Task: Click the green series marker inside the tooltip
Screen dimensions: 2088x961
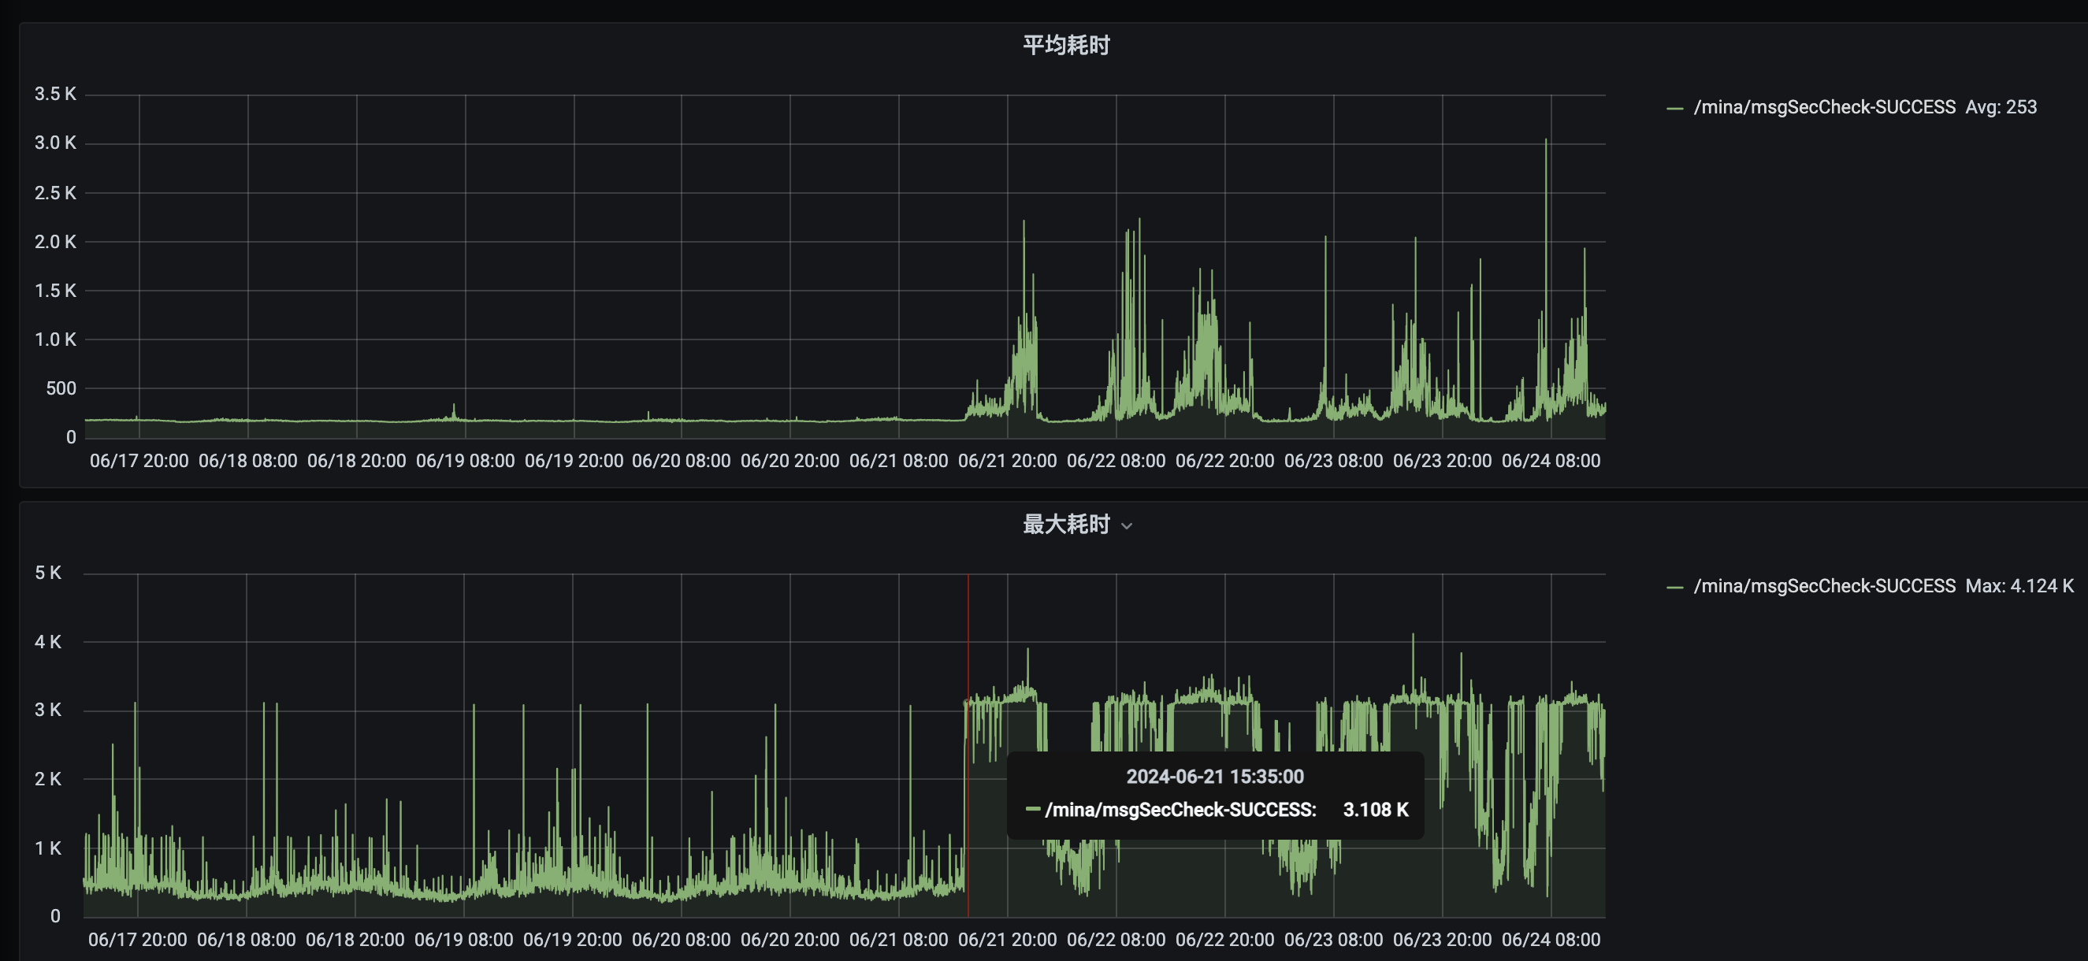Action: click(1032, 809)
